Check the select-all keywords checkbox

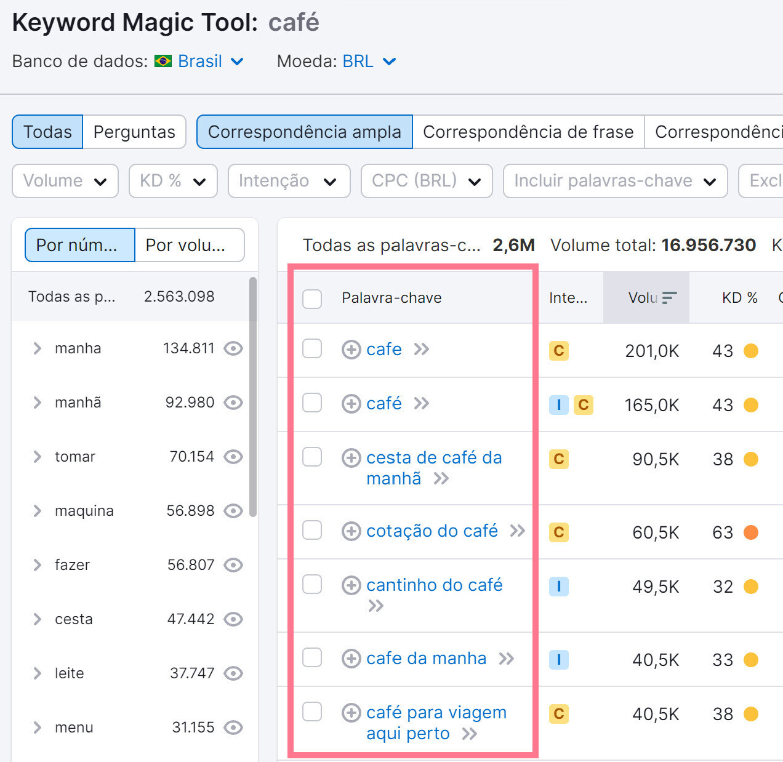312,298
